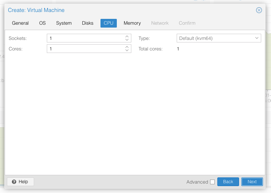
Task: Decrease Sockets value with down arrow
Action: pos(127,40)
